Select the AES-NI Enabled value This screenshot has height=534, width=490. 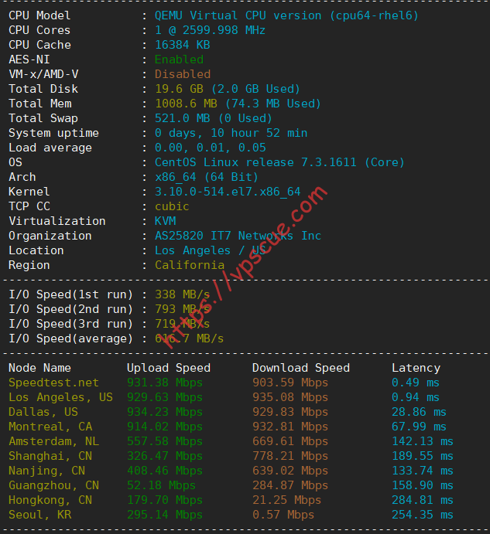tap(179, 60)
